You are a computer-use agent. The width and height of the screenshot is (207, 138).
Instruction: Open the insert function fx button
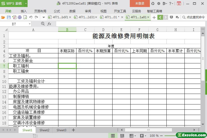(49, 24)
